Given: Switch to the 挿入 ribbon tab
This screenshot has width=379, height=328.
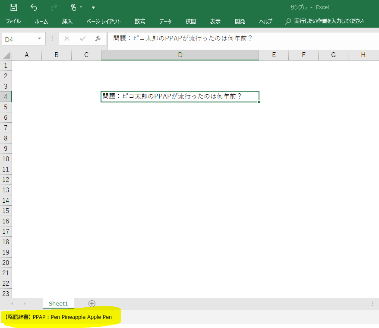Looking at the screenshot, I should coord(67,21).
